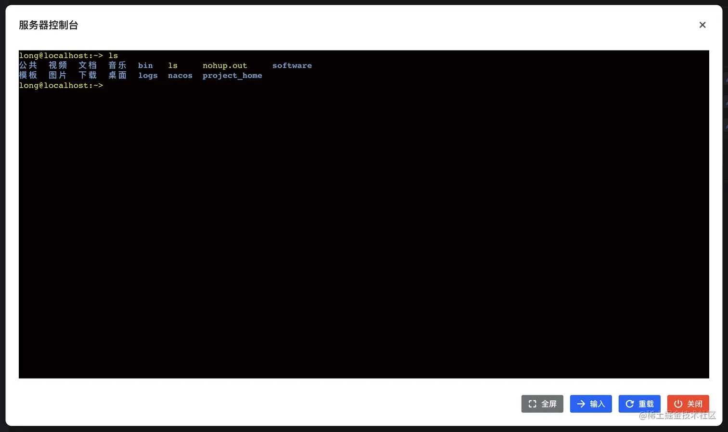
Task: Close the 服务器控制台 dialog with the X
Action: pyautogui.click(x=702, y=25)
